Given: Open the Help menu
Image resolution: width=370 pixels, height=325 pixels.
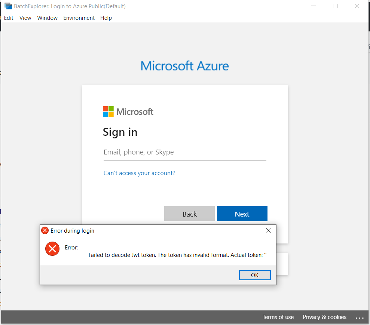Looking at the screenshot, I should pyautogui.click(x=106, y=18).
